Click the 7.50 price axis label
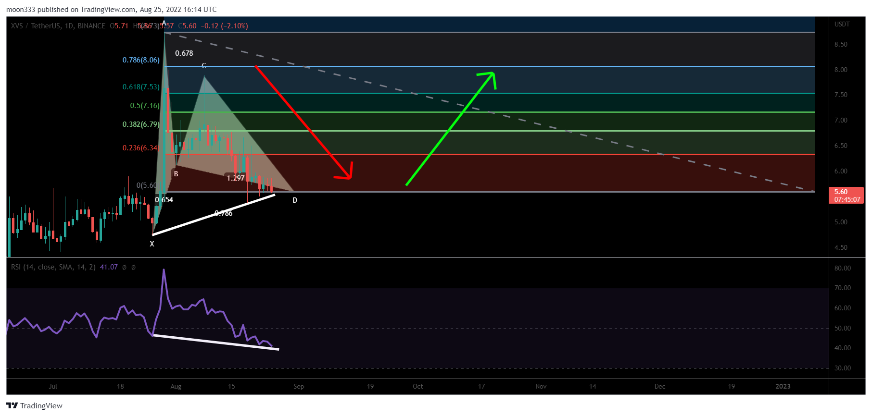 [x=841, y=95]
